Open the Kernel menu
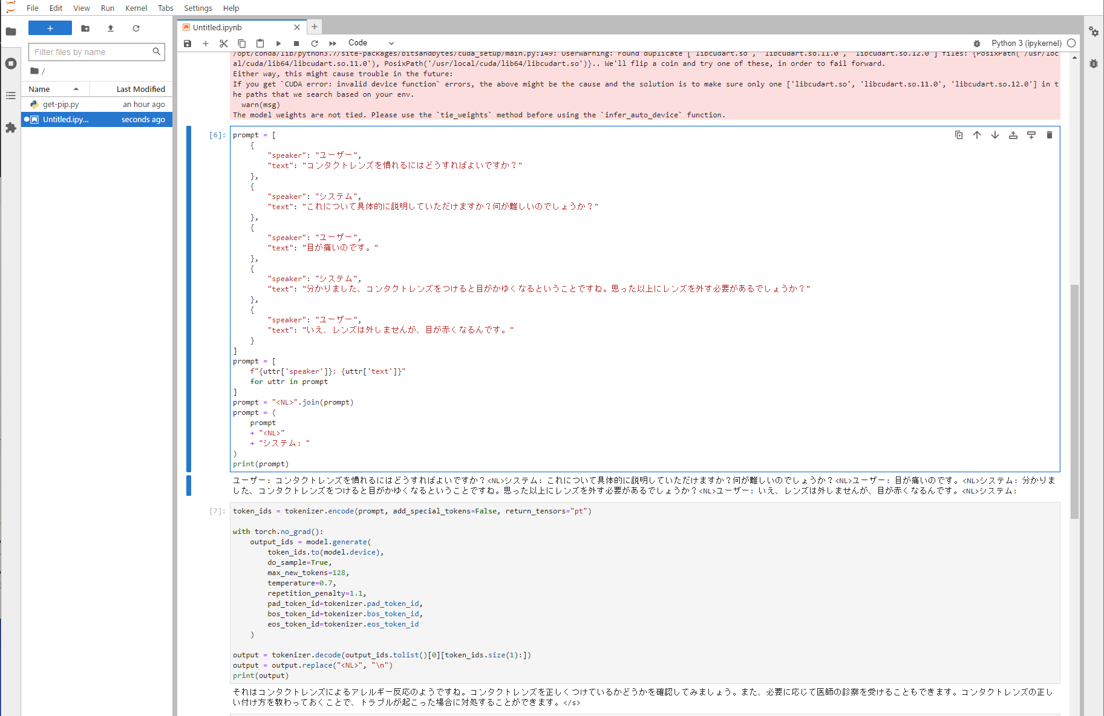 click(x=136, y=8)
